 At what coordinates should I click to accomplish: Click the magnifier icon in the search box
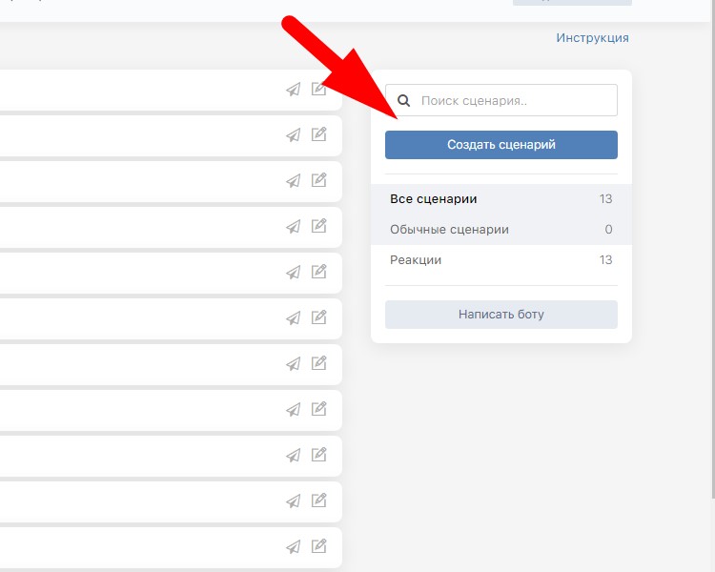coord(403,100)
